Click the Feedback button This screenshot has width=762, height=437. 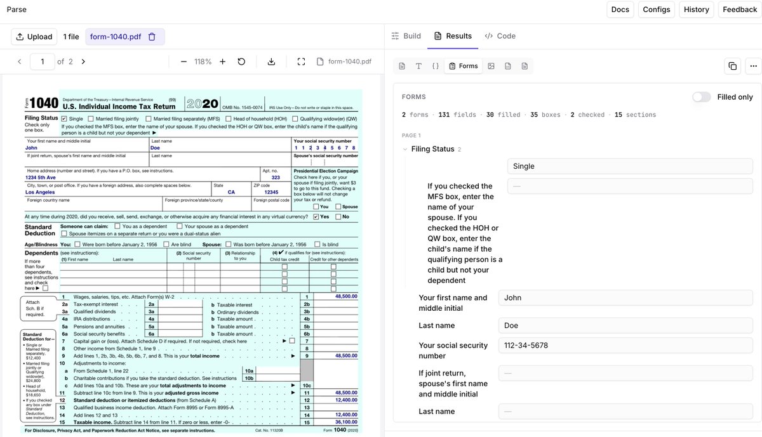pos(740,10)
